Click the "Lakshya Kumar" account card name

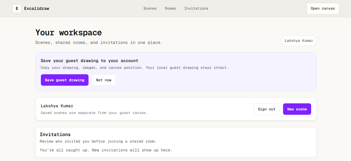[x=57, y=106]
